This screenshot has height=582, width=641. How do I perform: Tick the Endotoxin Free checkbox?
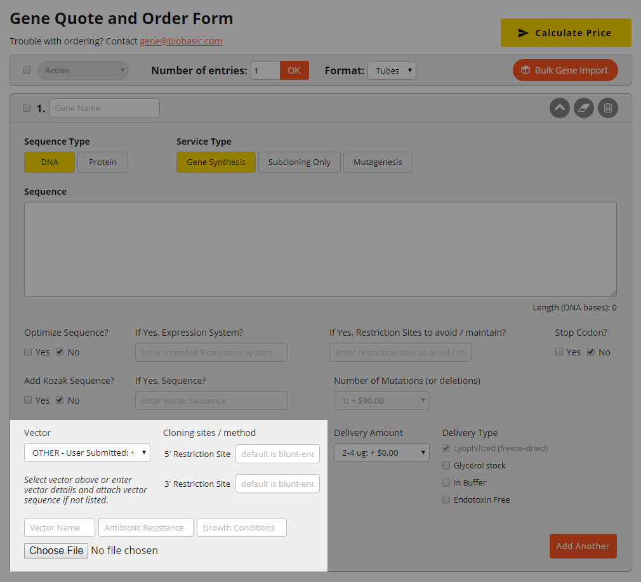pyautogui.click(x=446, y=499)
